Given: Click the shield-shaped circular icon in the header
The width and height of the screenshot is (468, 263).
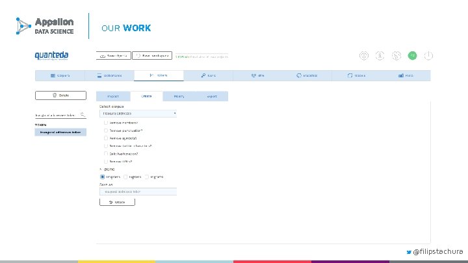Looking at the screenshot, I should pyautogui.click(x=363, y=56).
